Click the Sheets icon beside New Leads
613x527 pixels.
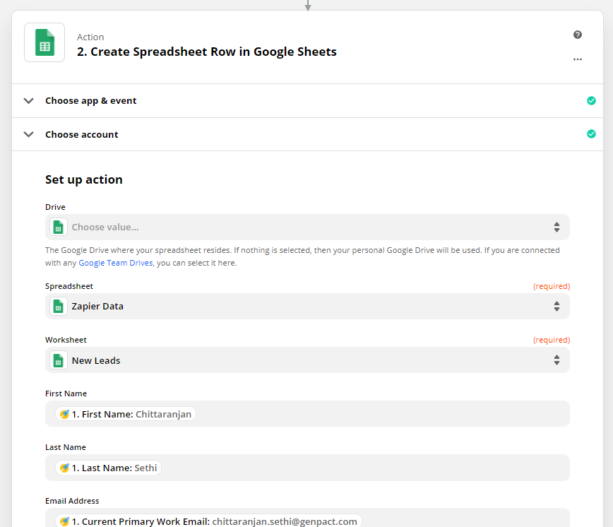[58, 360]
